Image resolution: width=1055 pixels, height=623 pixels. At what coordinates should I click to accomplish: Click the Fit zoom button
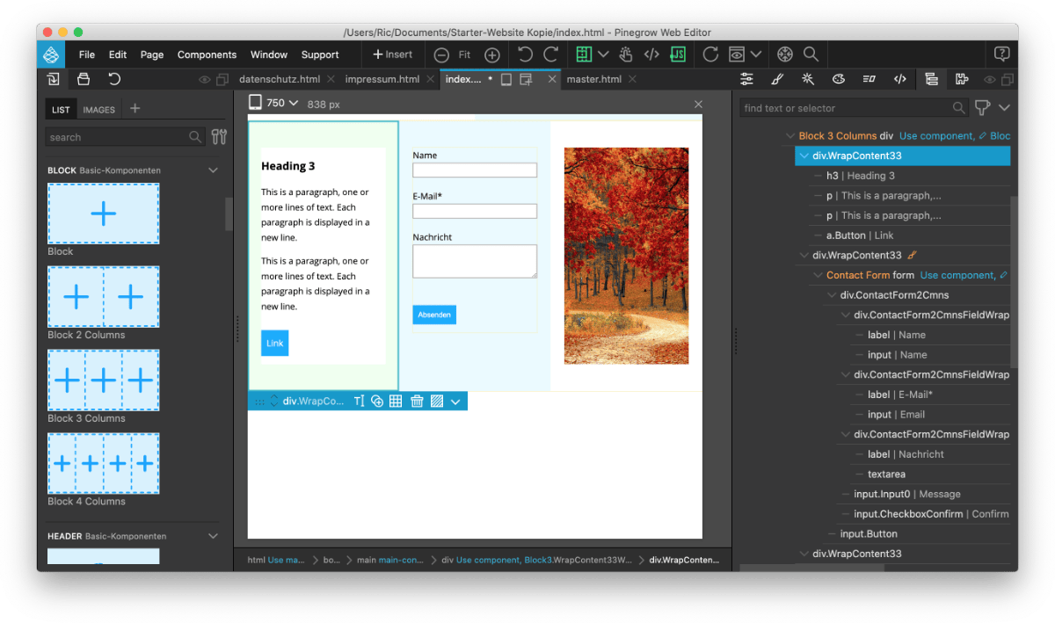[465, 54]
